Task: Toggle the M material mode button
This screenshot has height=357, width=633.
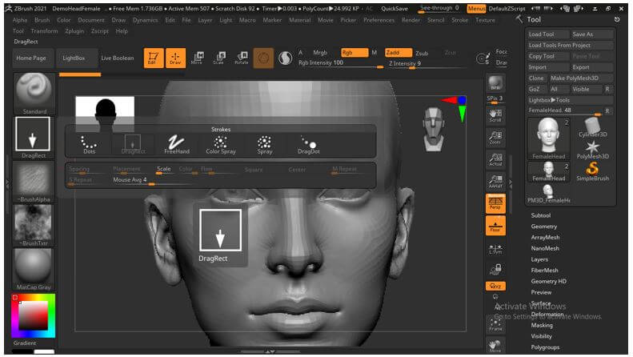Action: [x=375, y=53]
